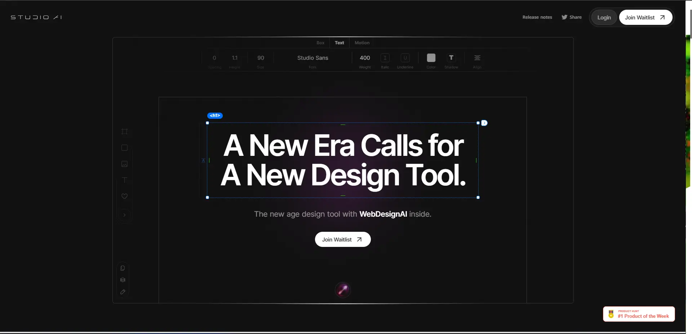The image size is (692, 334).
Task: Select the Text tool icon
Action: click(x=124, y=180)
